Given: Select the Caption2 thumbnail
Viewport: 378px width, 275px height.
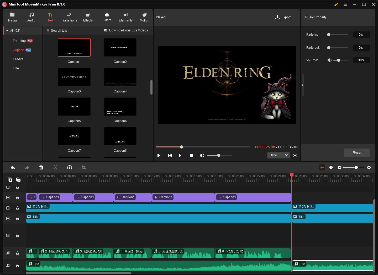Looking at the screenshot, I should tap(120, 47).
